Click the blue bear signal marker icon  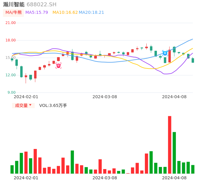pyautogui.click(x=165, y=53)
